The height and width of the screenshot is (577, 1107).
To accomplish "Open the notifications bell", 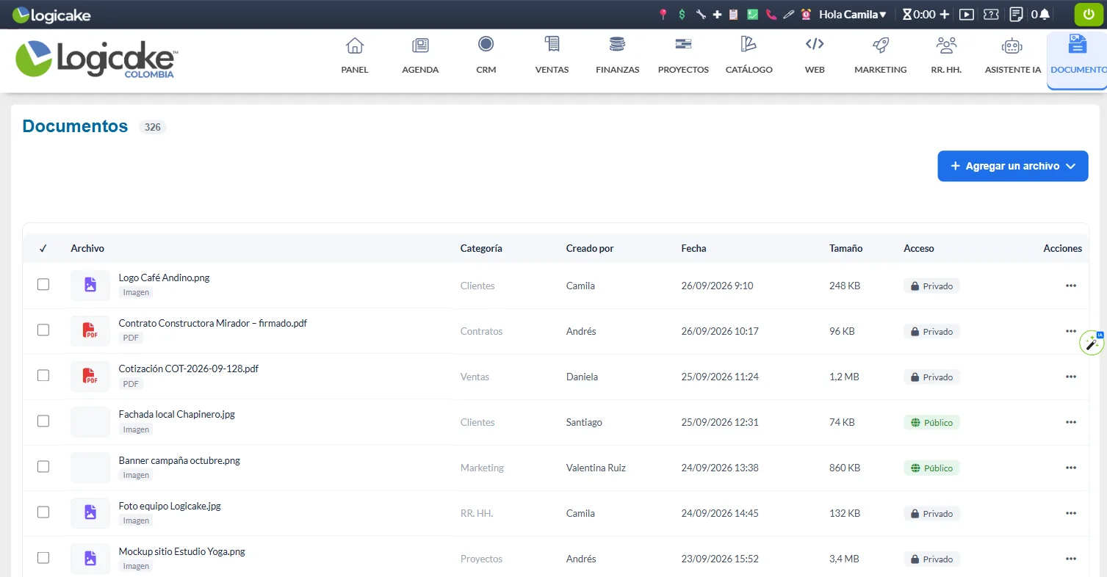I will point(1044,14).
